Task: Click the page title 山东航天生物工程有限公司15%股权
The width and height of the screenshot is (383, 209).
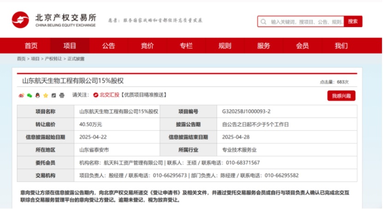Action: tap(73, 81)
